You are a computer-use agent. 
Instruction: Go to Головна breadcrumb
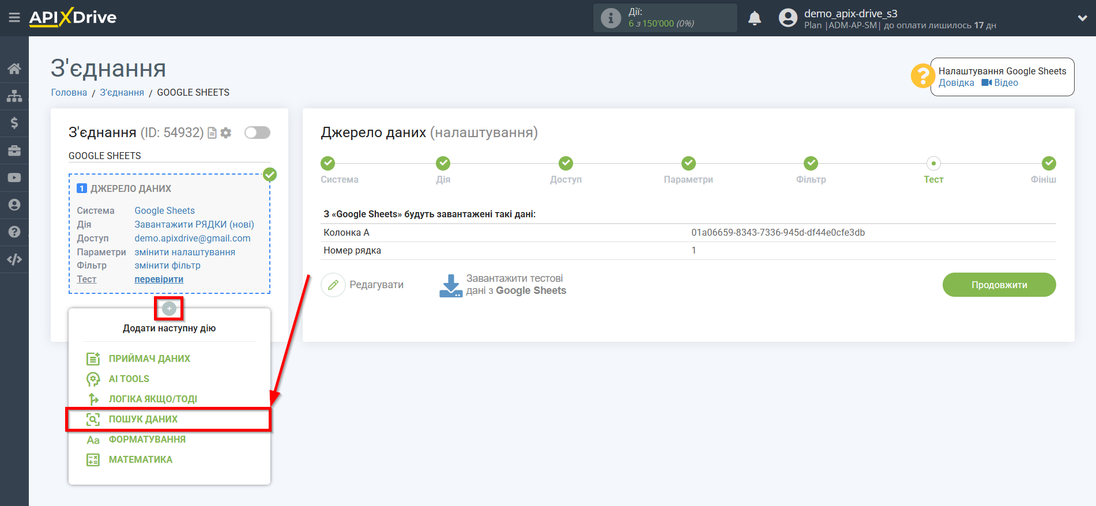tap(69, 92)
